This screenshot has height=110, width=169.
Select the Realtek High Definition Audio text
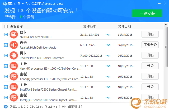point(38,48)
